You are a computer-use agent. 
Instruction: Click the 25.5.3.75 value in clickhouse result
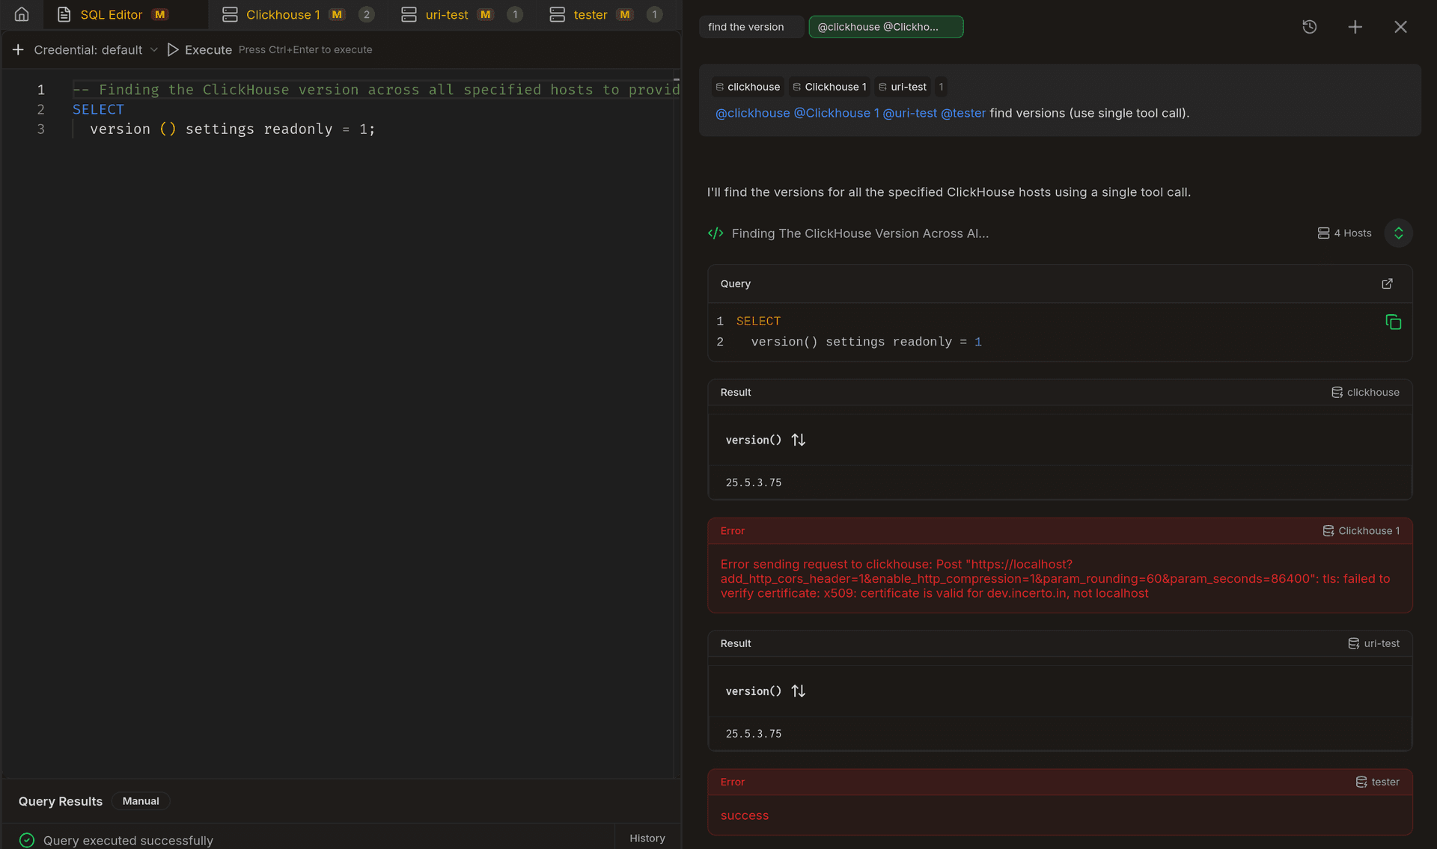[x=754, y=482]
